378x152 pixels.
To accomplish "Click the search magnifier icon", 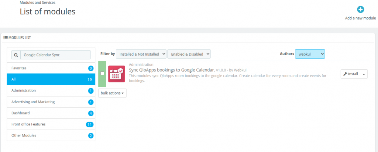I will click(x=16, y=55).
